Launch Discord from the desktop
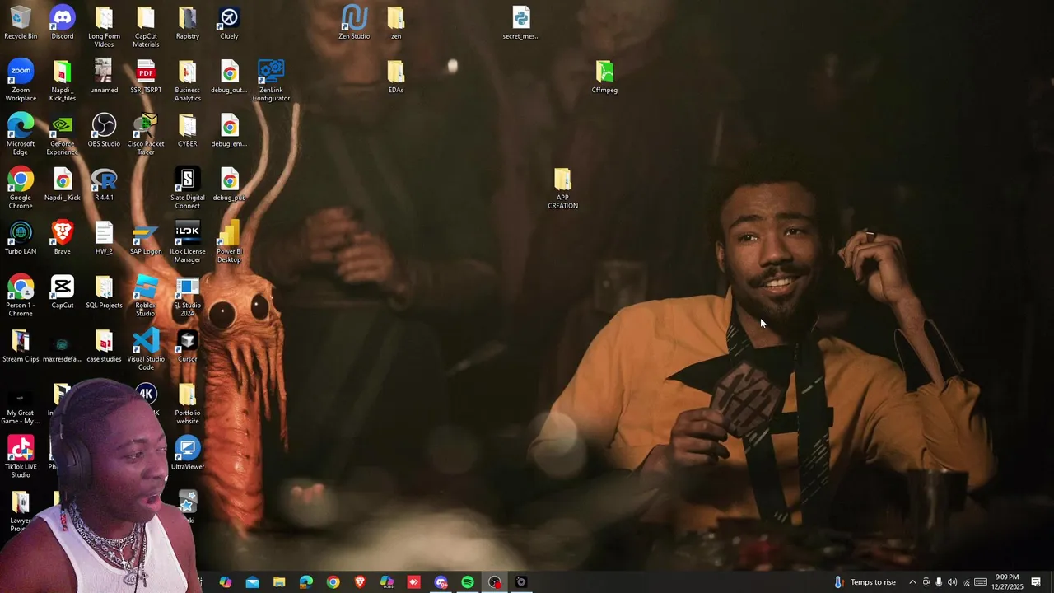Viewport: 1054px width, 593px height. coord(63,23)
